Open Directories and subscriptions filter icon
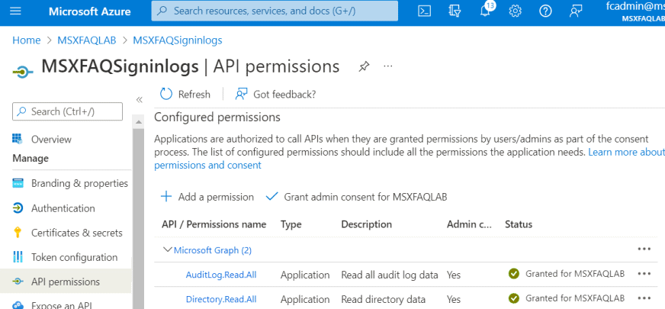 pyautogui.click(x=455, y=11)
